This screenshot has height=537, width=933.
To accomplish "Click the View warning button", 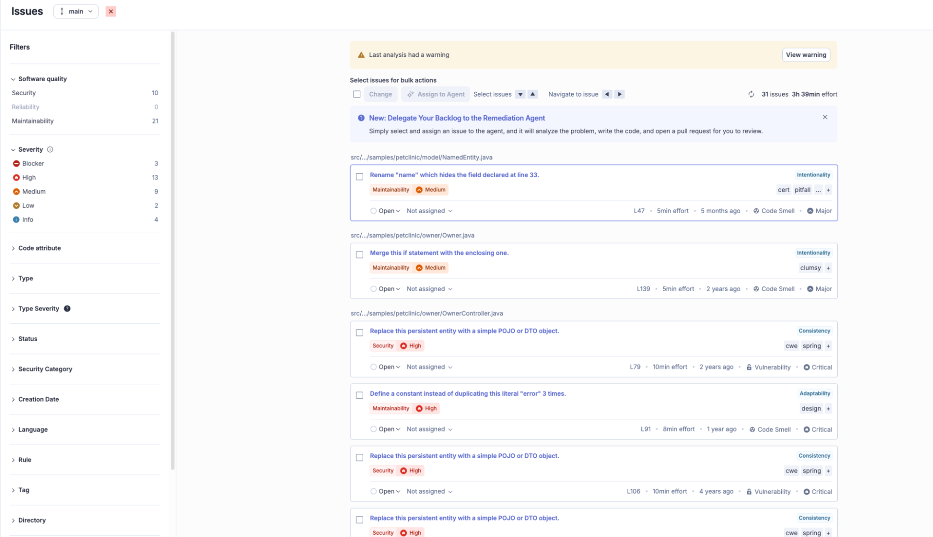I will point(806,55).
